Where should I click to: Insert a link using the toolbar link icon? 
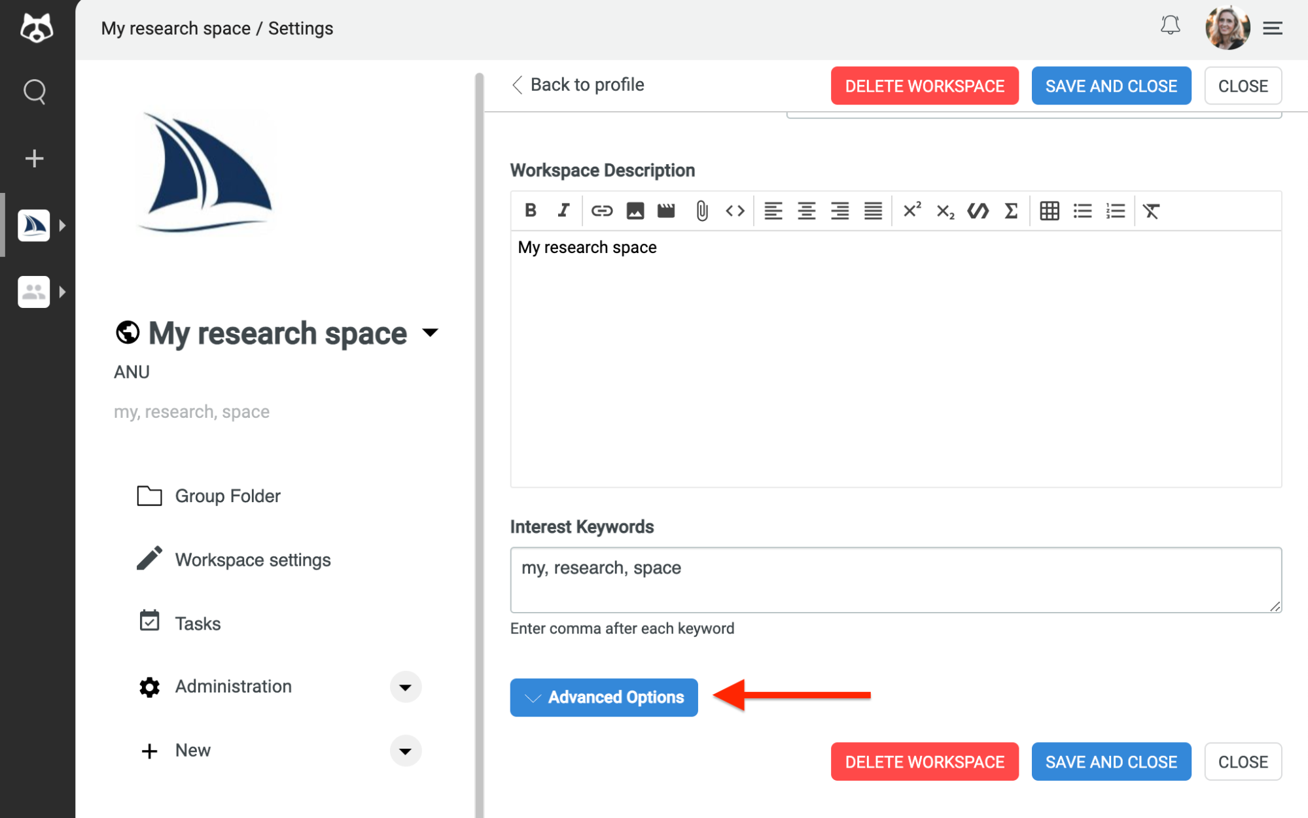(x=602, y=211)
